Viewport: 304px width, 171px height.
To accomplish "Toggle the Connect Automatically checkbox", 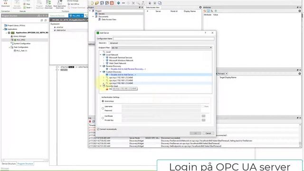I will tap(98, 129).
